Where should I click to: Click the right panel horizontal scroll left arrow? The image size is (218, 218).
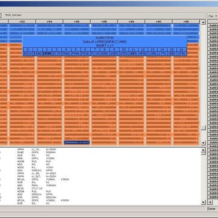click(x=210, y=202)
